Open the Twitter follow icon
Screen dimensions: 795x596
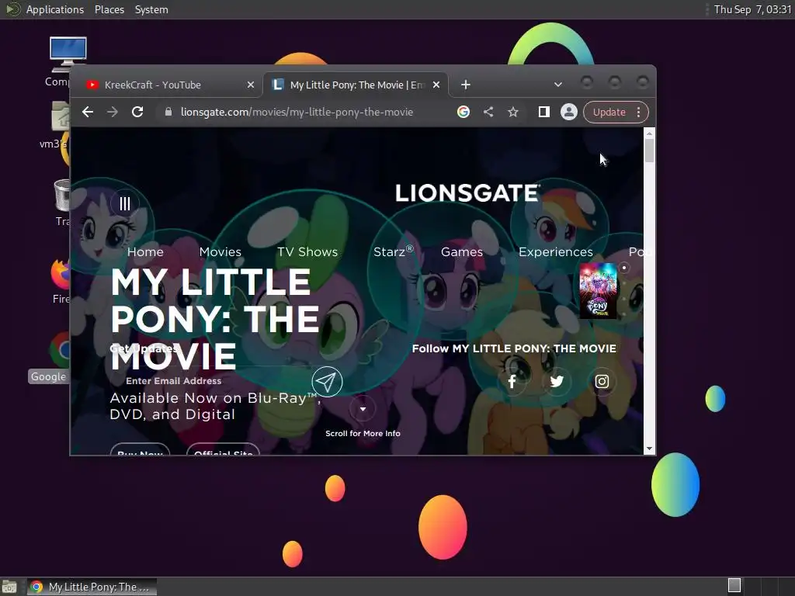coord(557,382)
